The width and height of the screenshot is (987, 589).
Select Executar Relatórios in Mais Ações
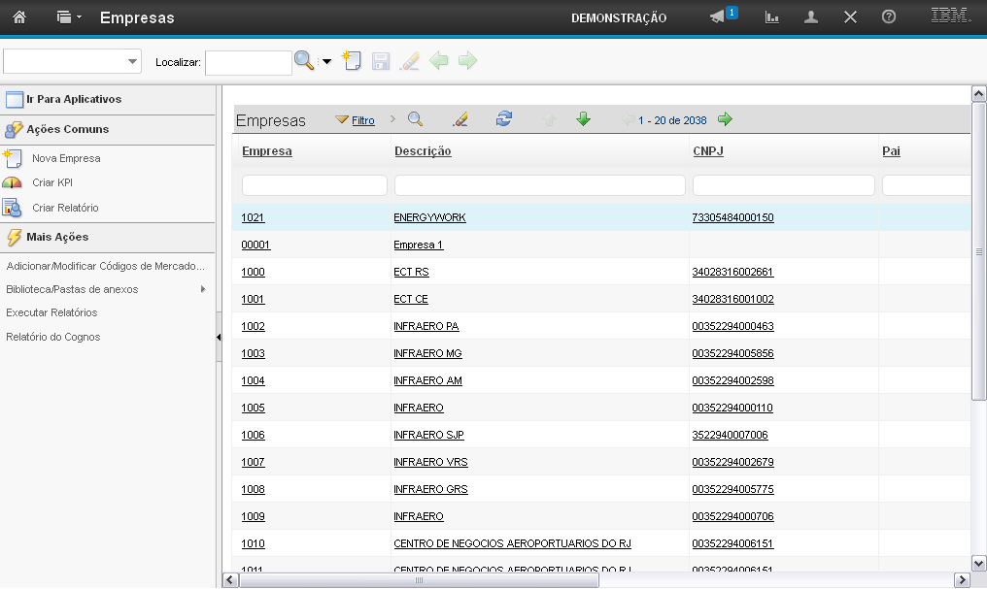(51, 312)
